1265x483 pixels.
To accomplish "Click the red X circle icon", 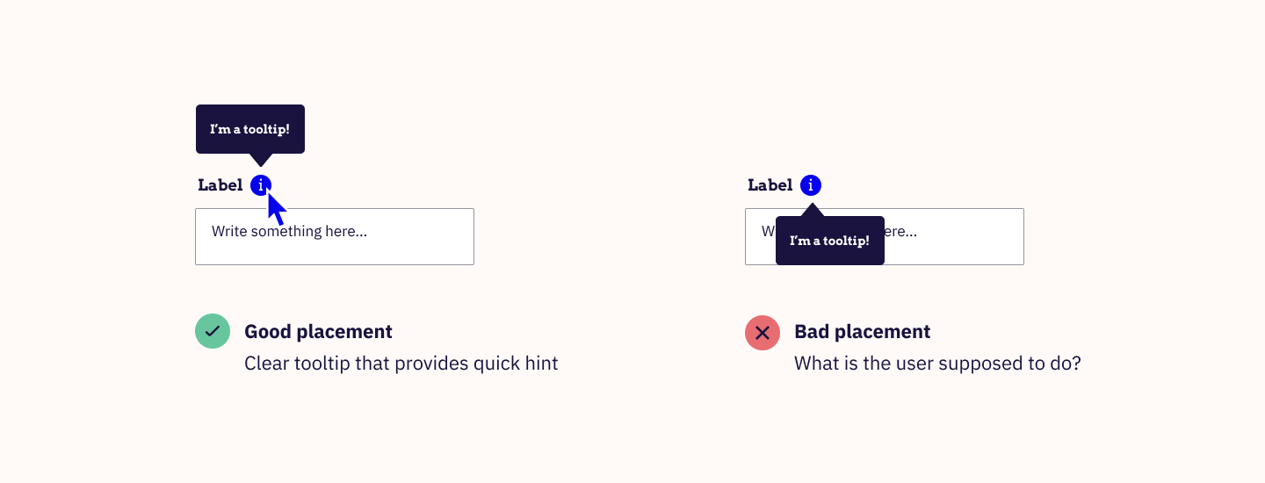I will [763, 333].
